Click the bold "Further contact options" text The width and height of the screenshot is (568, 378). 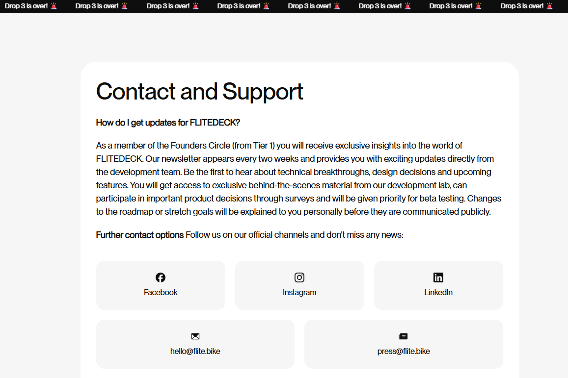(140, 235)
